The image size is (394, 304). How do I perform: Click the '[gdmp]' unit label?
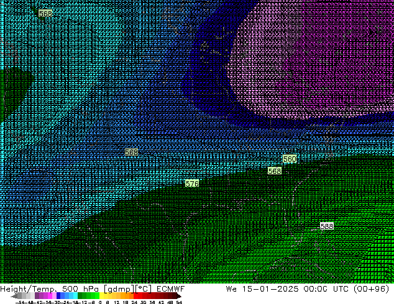[119, 289]
